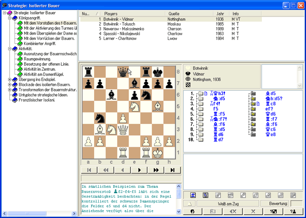Image resolution: width=306 pixels, height=218 pixels.
Task: Collapse the Königsangriff tree branch
Action: [x=10, y=18]
